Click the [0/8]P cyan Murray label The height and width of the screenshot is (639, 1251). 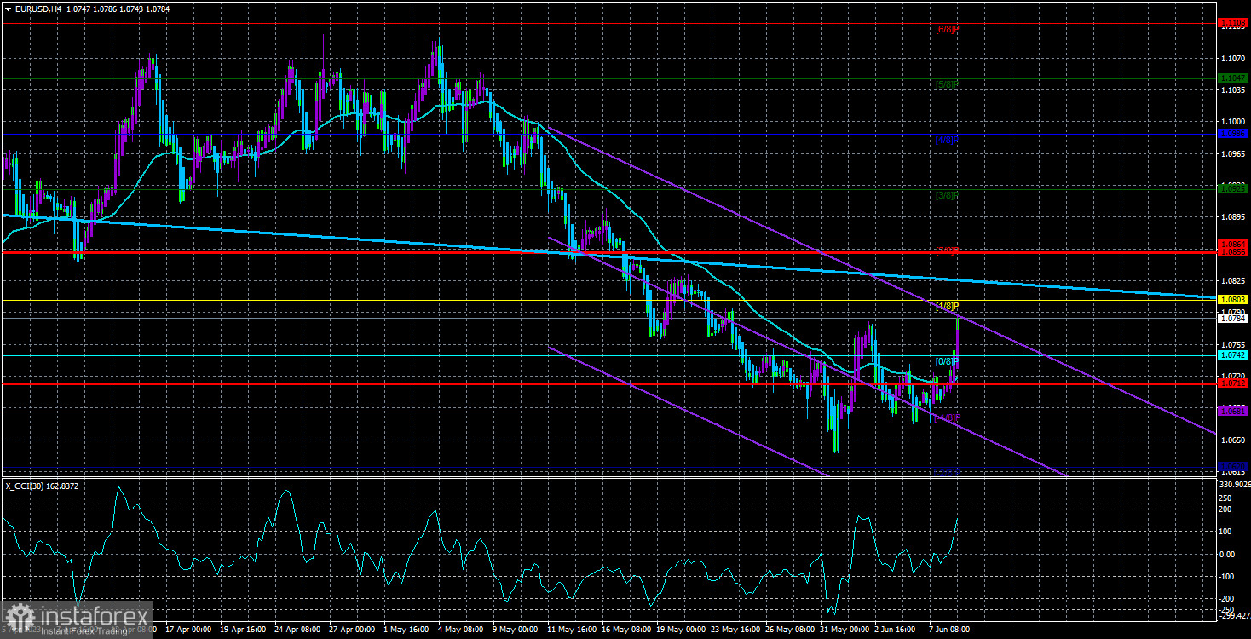[948, 361]
